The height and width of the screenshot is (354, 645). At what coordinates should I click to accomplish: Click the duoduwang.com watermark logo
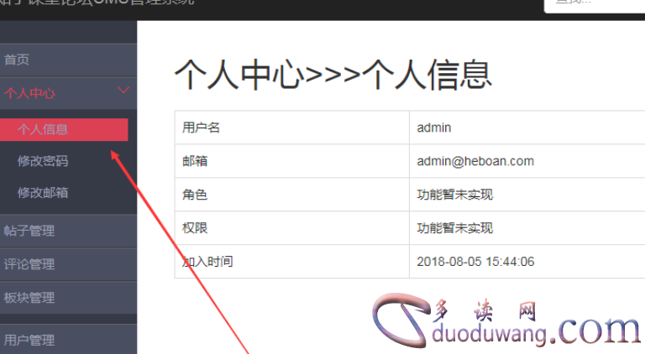(504, 323)
